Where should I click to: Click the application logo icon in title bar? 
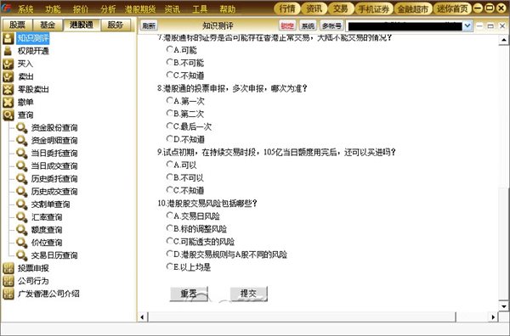tap(7, 8)
